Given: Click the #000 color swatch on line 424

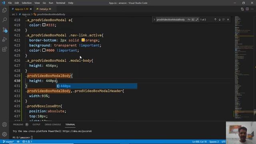Looking at the screenshot, I should pyautogui.click(x=44, y=50).
